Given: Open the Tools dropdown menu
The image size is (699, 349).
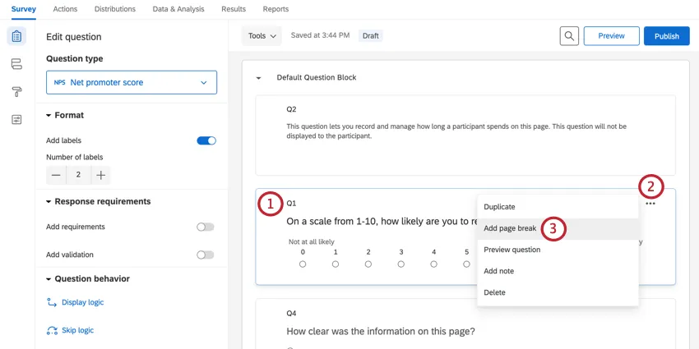Looking at the screenshot, I should tap(262, 36).
